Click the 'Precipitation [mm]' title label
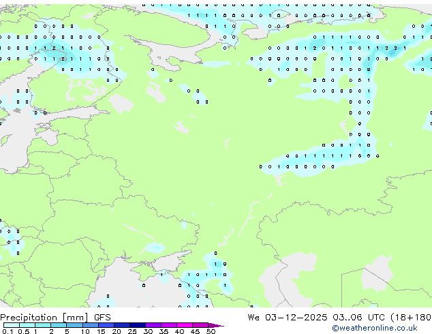The image size is (432, 334). 44,318
